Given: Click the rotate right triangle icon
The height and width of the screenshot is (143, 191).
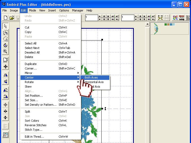Looking at the screenshot, I should coord(5,96).
